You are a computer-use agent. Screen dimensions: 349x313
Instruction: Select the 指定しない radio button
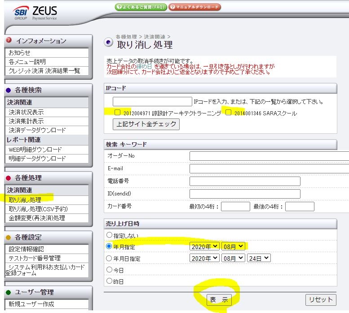point(109,235)
